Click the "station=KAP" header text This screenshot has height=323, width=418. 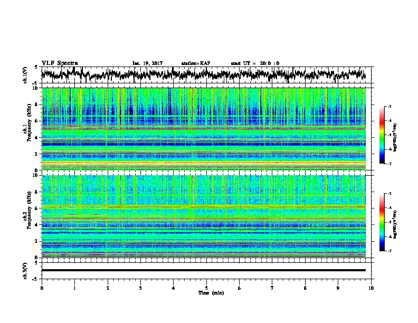pyautogui.click(x=196, y=63)
